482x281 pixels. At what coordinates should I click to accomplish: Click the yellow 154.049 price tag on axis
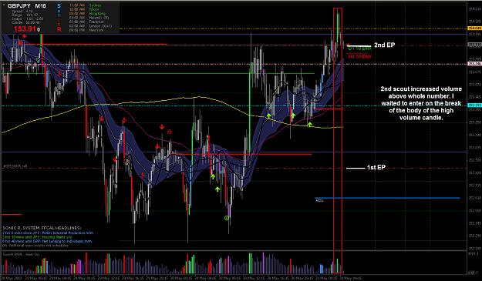click(x=474, y=28)
